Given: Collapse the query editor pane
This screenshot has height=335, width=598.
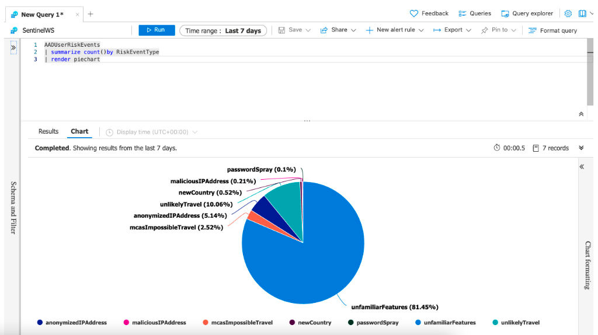Looking at the screenshot, I should [x=581, y=114].
